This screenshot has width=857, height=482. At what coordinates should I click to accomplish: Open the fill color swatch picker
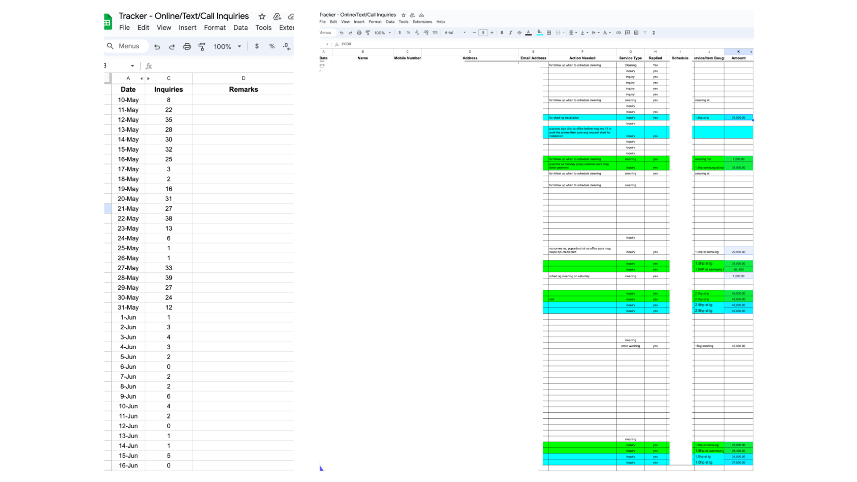coord(540,33)
